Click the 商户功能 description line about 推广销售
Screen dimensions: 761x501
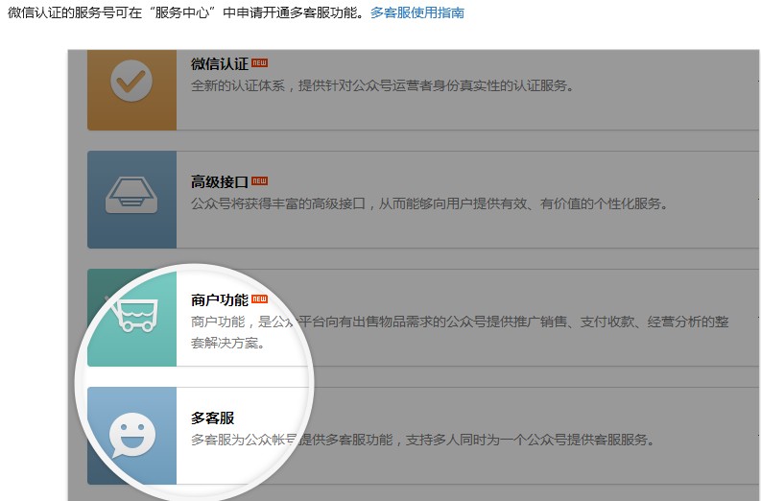(459, 322)
